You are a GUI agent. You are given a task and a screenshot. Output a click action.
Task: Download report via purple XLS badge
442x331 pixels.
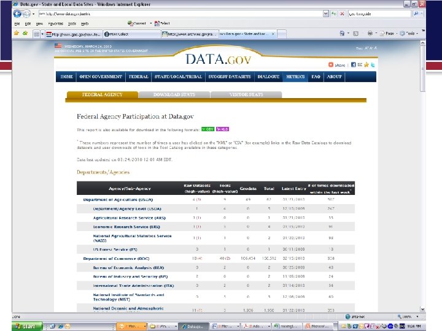pos(222,129)
